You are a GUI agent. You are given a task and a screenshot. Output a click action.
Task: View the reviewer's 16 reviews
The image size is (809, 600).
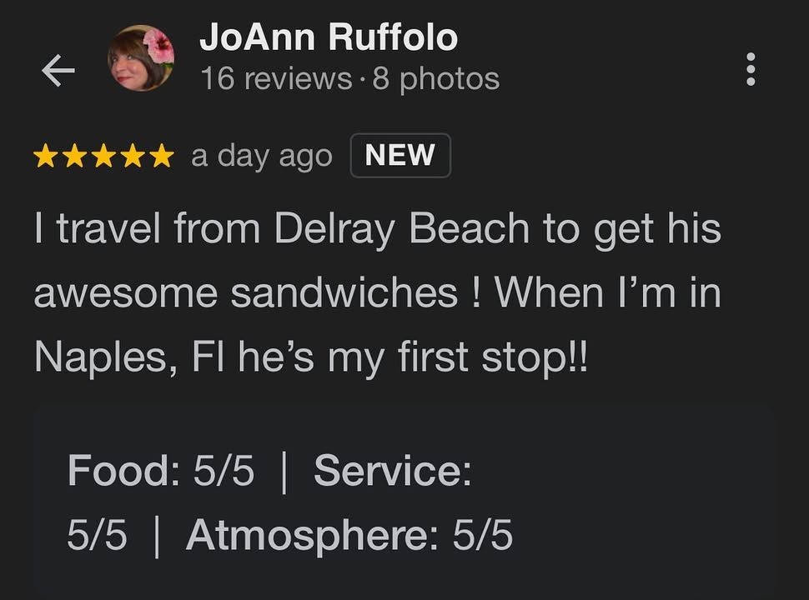pos(276,79)
